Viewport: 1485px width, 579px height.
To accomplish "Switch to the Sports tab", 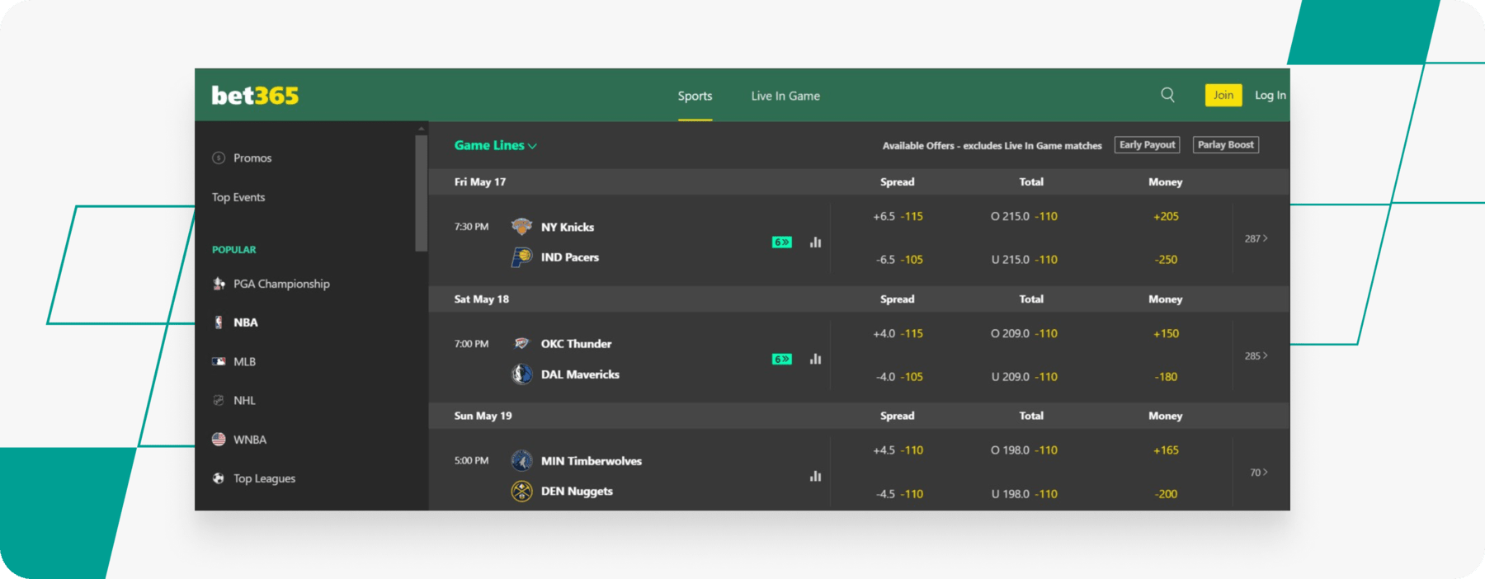I will 695,96.
